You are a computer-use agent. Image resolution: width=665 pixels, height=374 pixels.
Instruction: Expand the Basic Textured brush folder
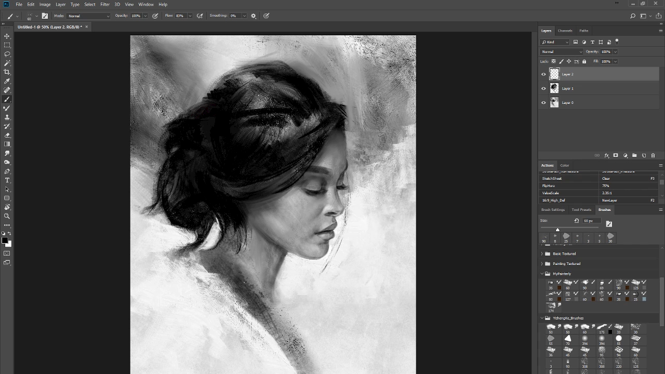(x=542, y=253)
